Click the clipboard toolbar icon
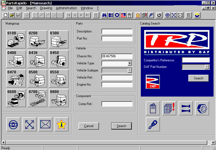The image size is (216, 150). click(130, 15)
